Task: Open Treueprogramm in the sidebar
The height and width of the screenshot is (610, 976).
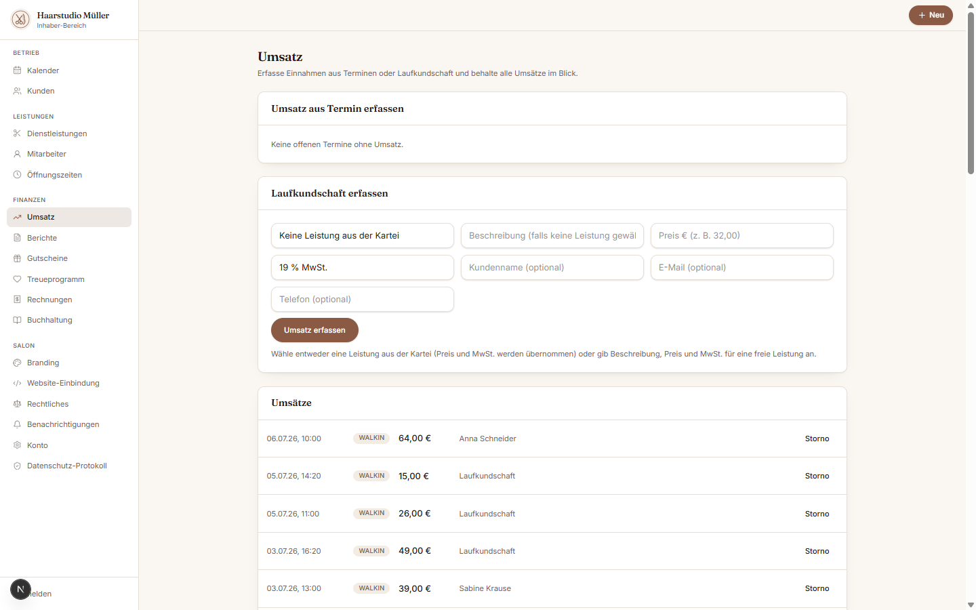Action: 69,279
